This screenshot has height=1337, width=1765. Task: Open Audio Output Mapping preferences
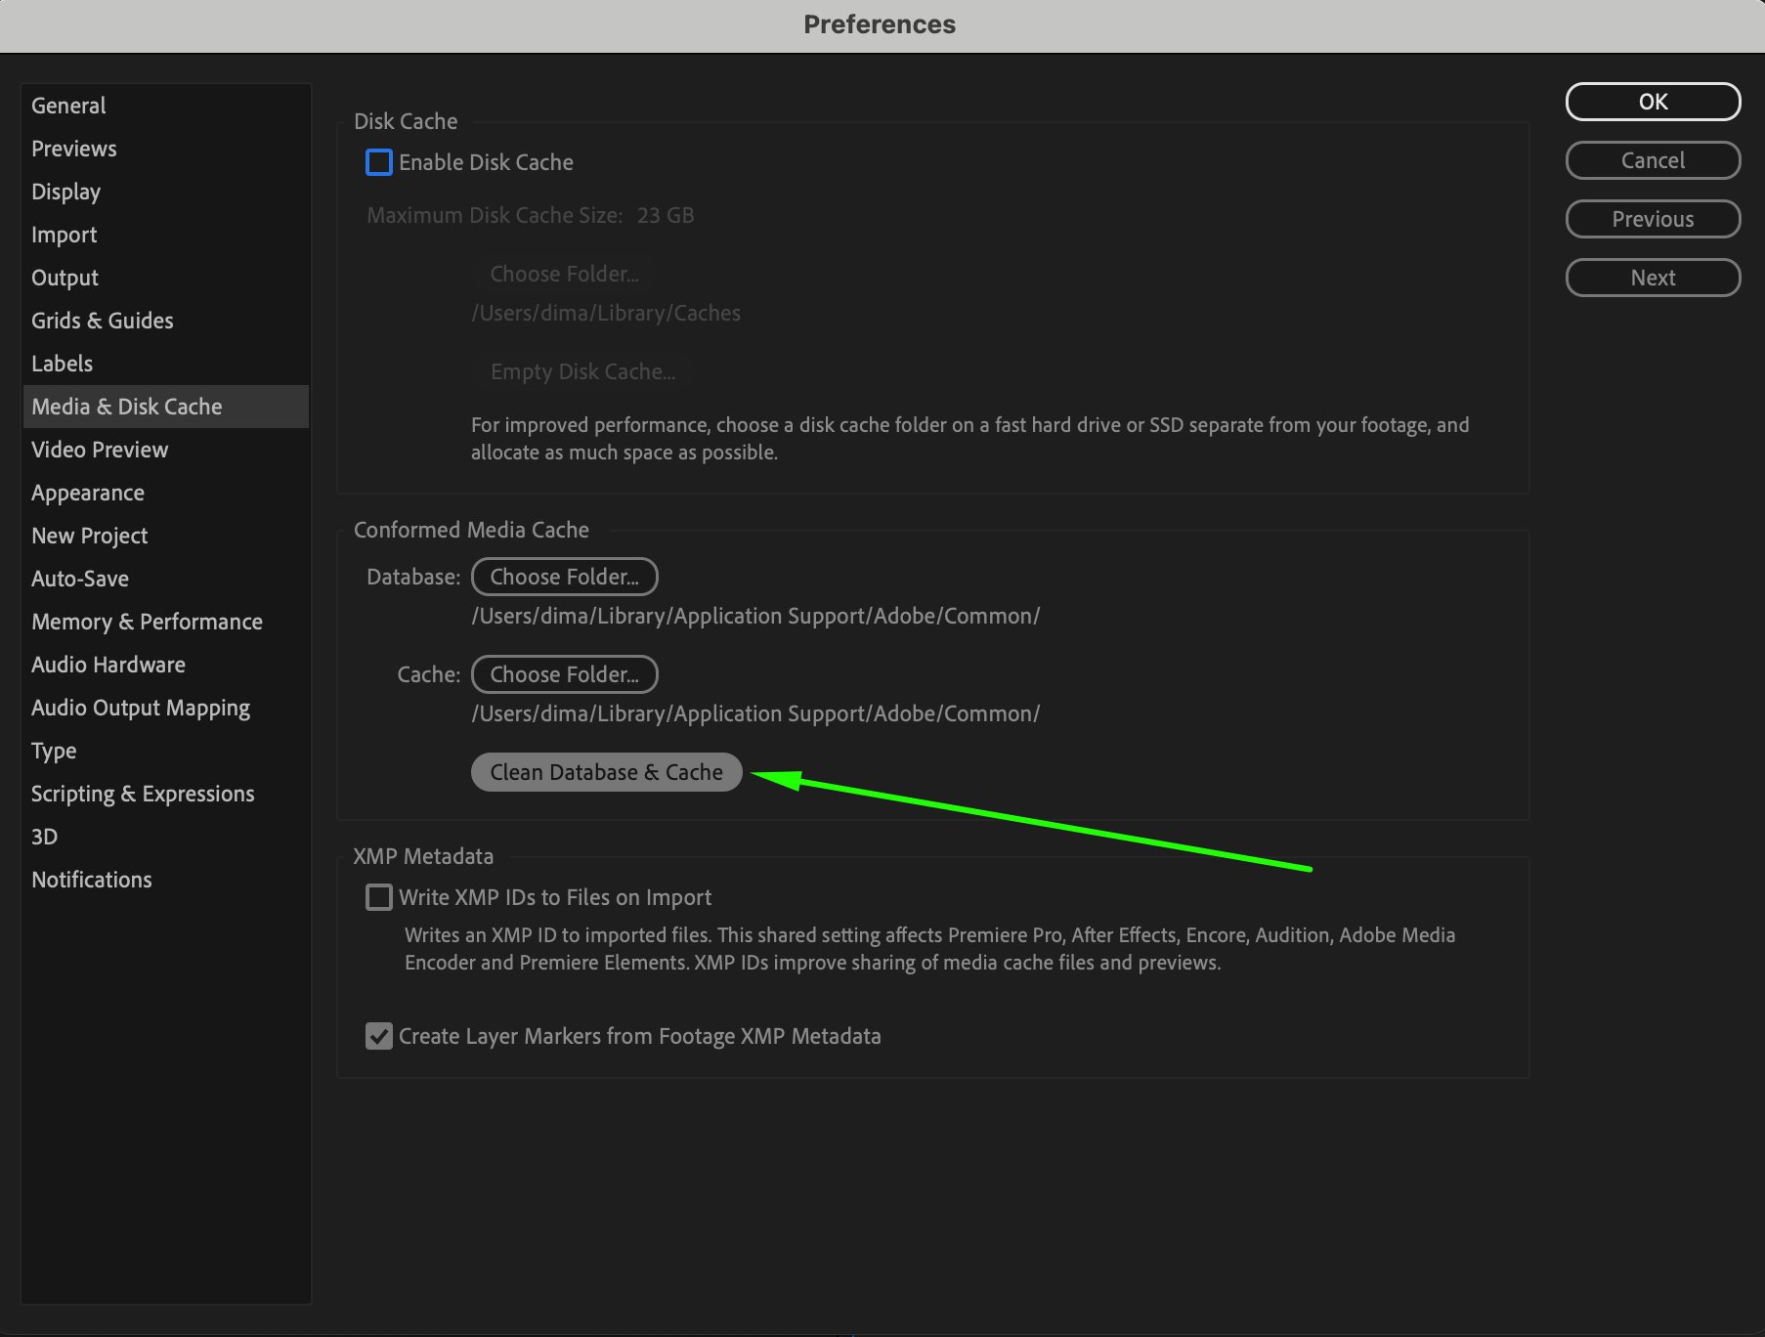pyautogui.click(x=141, y=708)
